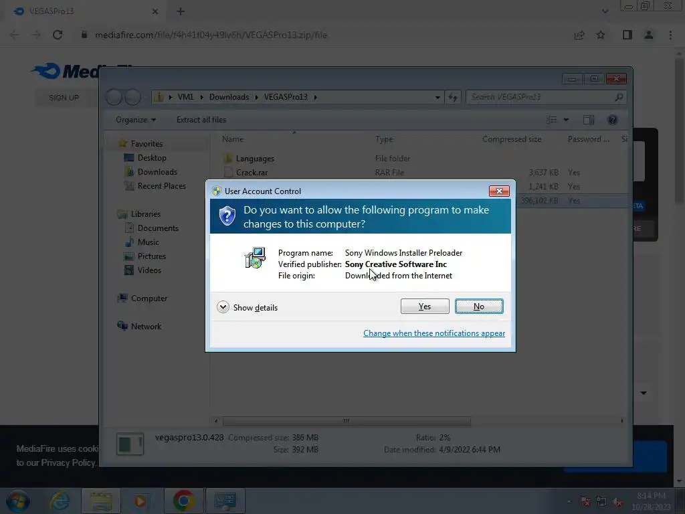Sort by Type column header

384,139
